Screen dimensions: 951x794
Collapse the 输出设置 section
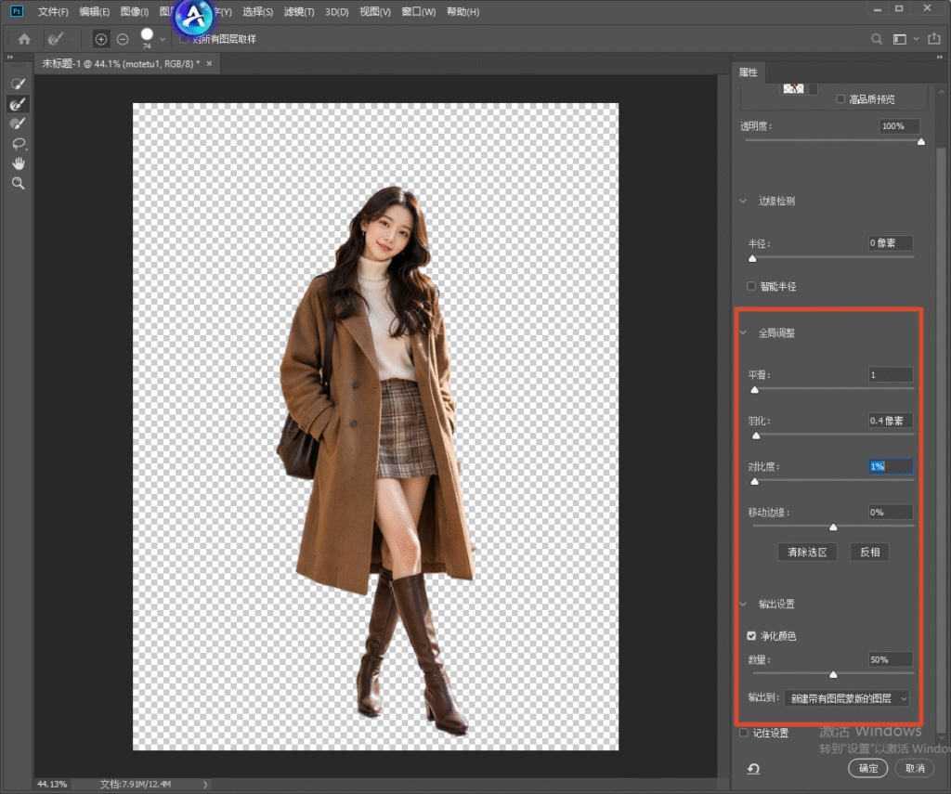click(x=743, y=605)
